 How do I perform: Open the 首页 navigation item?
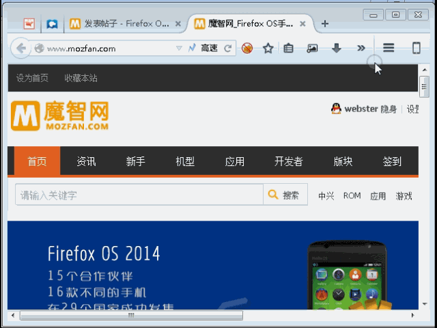37,161
